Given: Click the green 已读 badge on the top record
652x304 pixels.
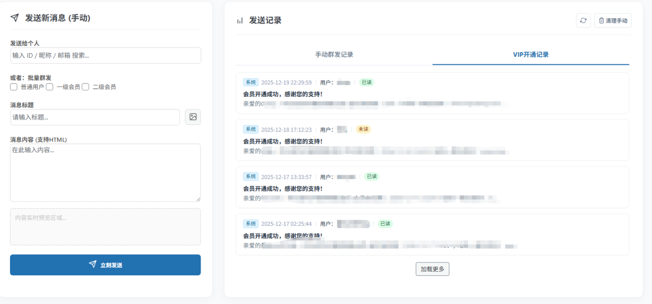Looking at the screenshot, I should pyautogui.click(x=367, y=82).
